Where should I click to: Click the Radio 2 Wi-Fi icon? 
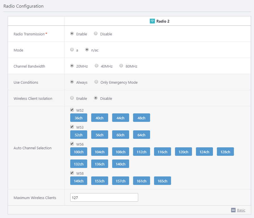click(152, 21)
